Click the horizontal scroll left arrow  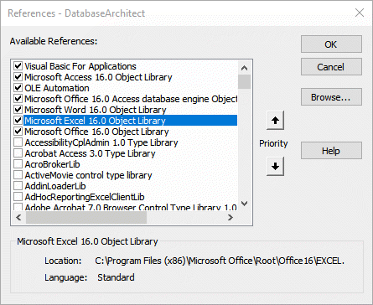(18, 217)
